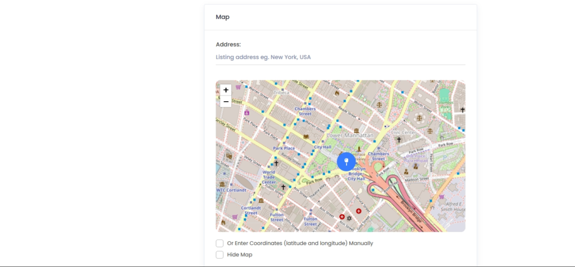Click fire station flame icon near Reade Street
The image size is (575, 267).
click(337, 93)
